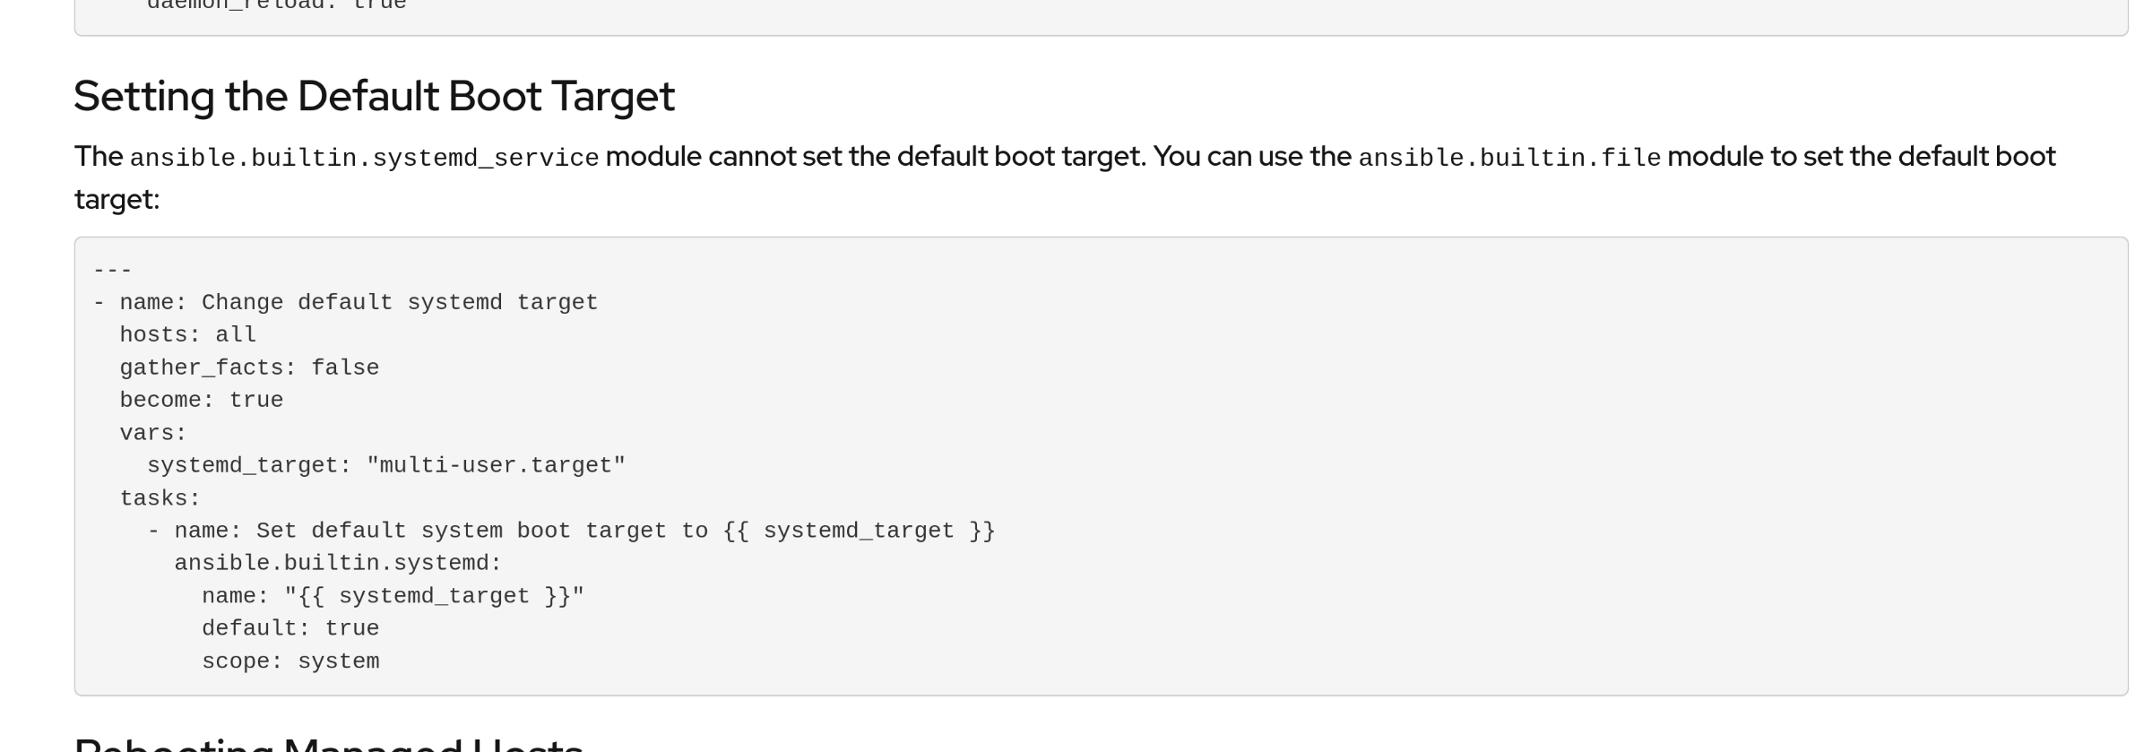Click the "become: true" code line
The width and height of the screenshot is (2135, 752).
click(x=202, y=401)
